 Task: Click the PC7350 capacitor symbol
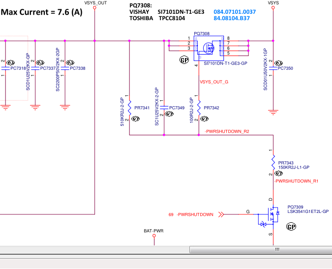coord(273,68)
